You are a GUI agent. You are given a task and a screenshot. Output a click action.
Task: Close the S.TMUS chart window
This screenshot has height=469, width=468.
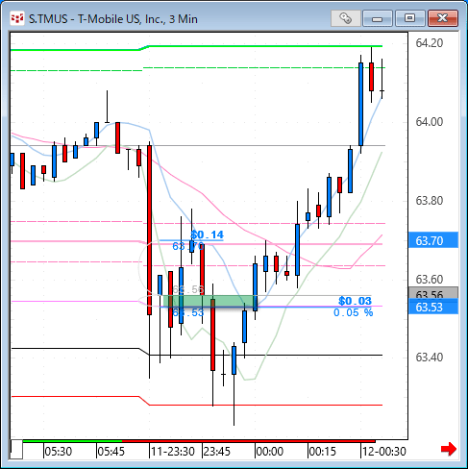(x=443, y=18)
